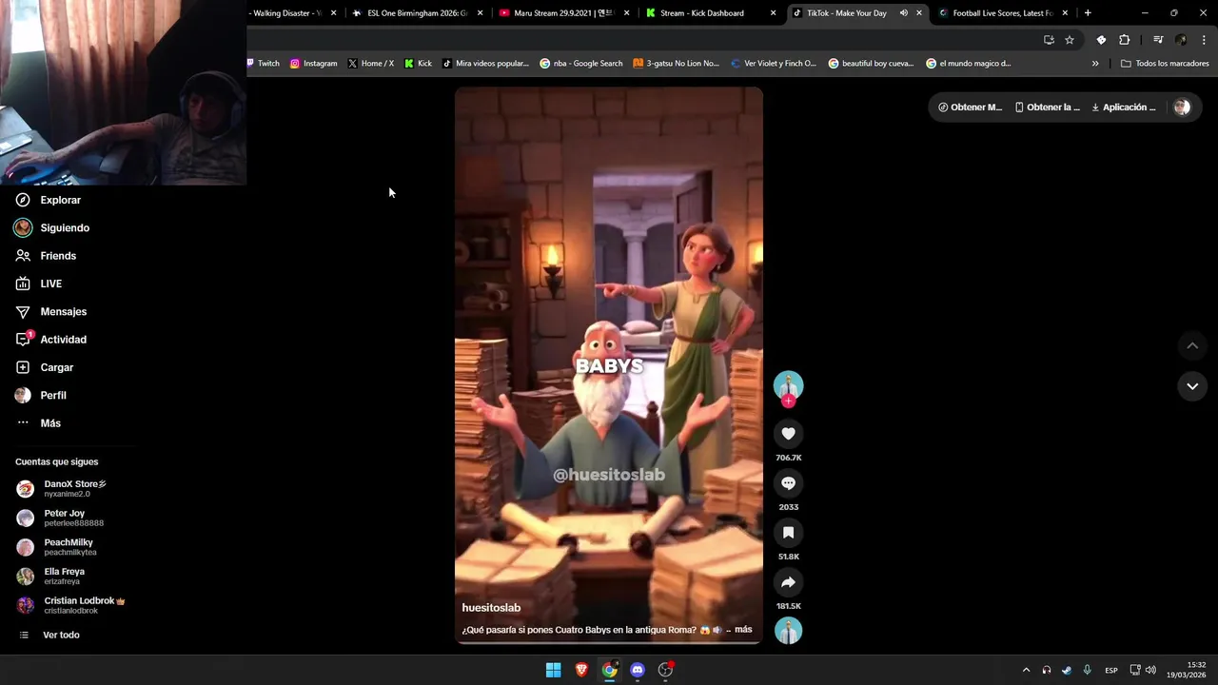Open Discord from the taskbar
Screen dimensions: 1218x685
pos(638,670)
